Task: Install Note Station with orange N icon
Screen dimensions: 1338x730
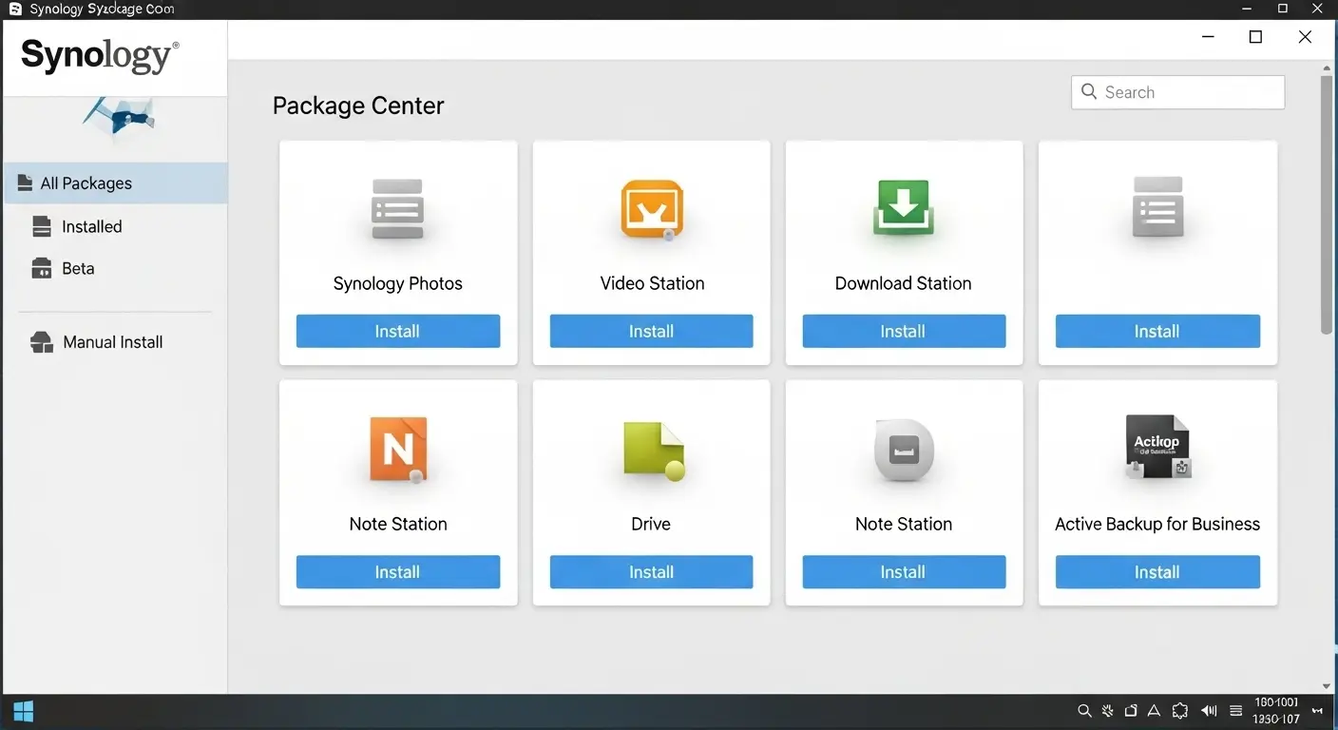Action: tap(398, 572)
